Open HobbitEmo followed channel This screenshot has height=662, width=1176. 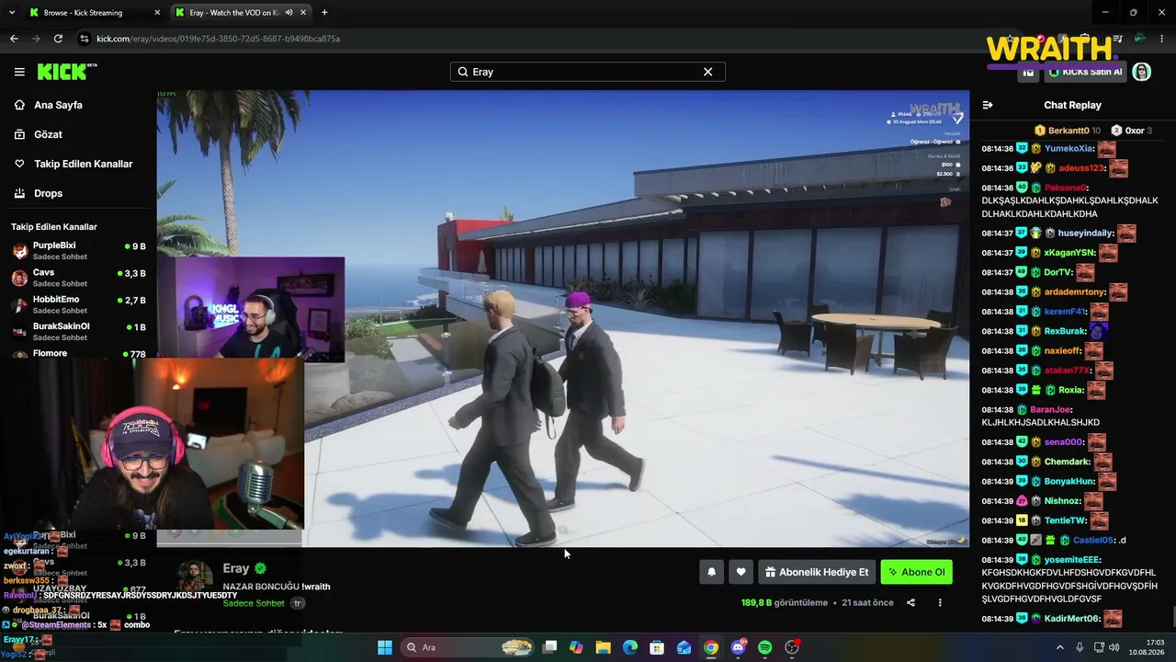pos(78,304)
